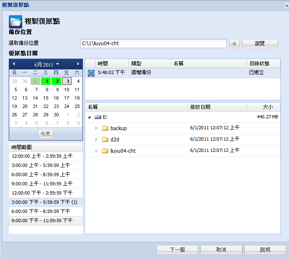Expand the backup folder node

click(96, 128)
